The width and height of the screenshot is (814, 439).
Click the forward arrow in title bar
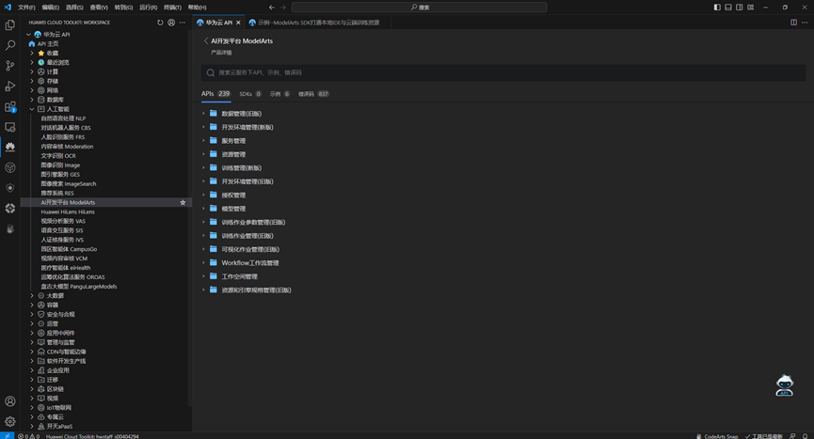point(283,8)
